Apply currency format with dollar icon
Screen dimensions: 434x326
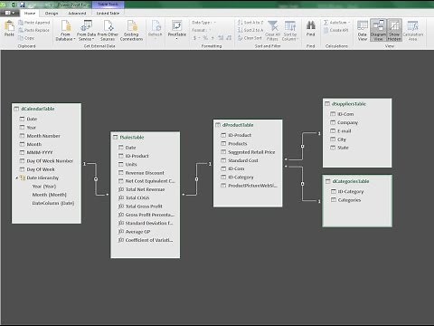point(195,38)
